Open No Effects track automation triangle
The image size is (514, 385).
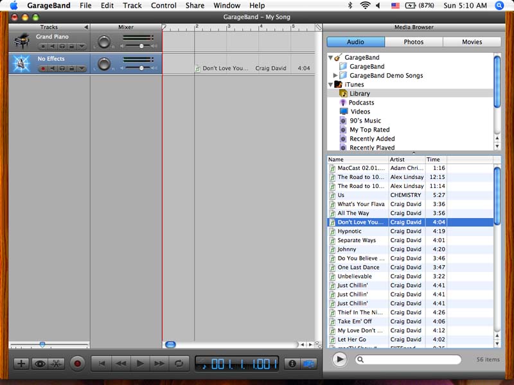click(x=82, y=69)
